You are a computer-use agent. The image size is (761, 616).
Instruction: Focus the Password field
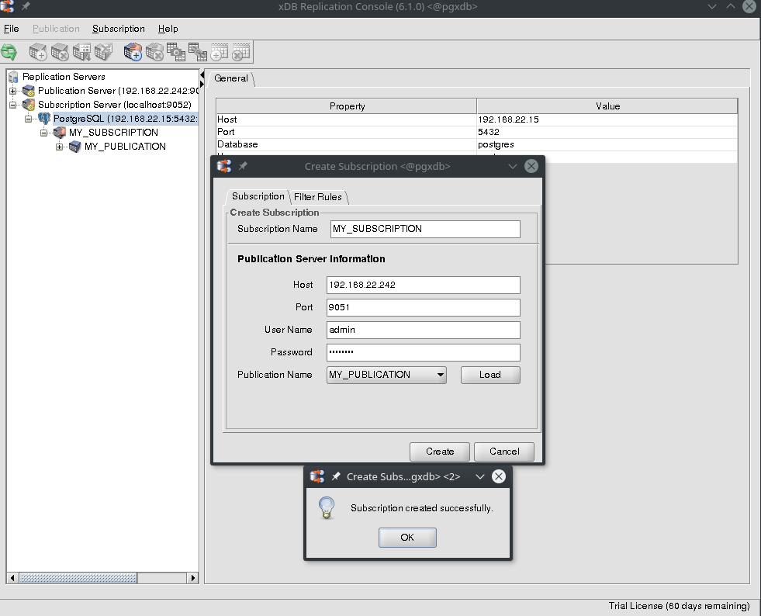[424, 352]
